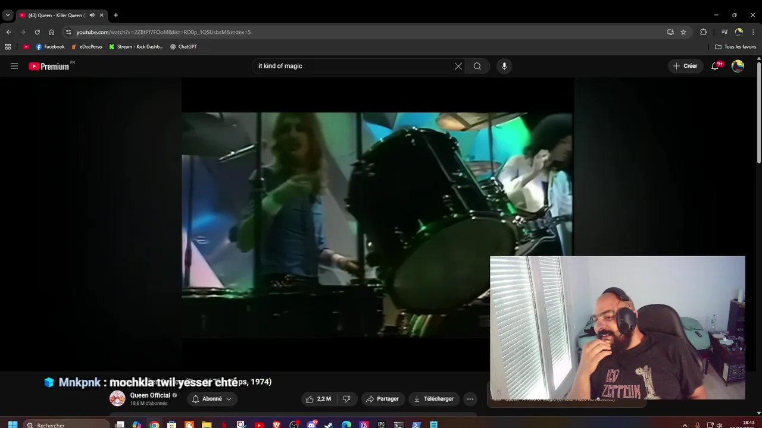Like the video (2,2 M)
Screen dimensions: 762x428
point(318,399)
